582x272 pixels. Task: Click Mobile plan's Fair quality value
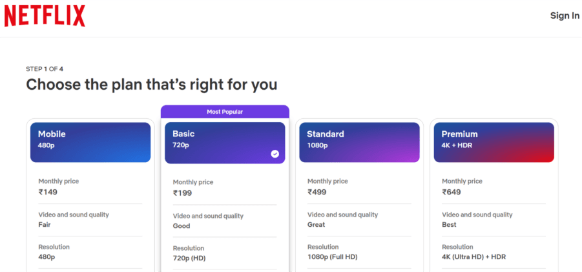pos(45,225)
